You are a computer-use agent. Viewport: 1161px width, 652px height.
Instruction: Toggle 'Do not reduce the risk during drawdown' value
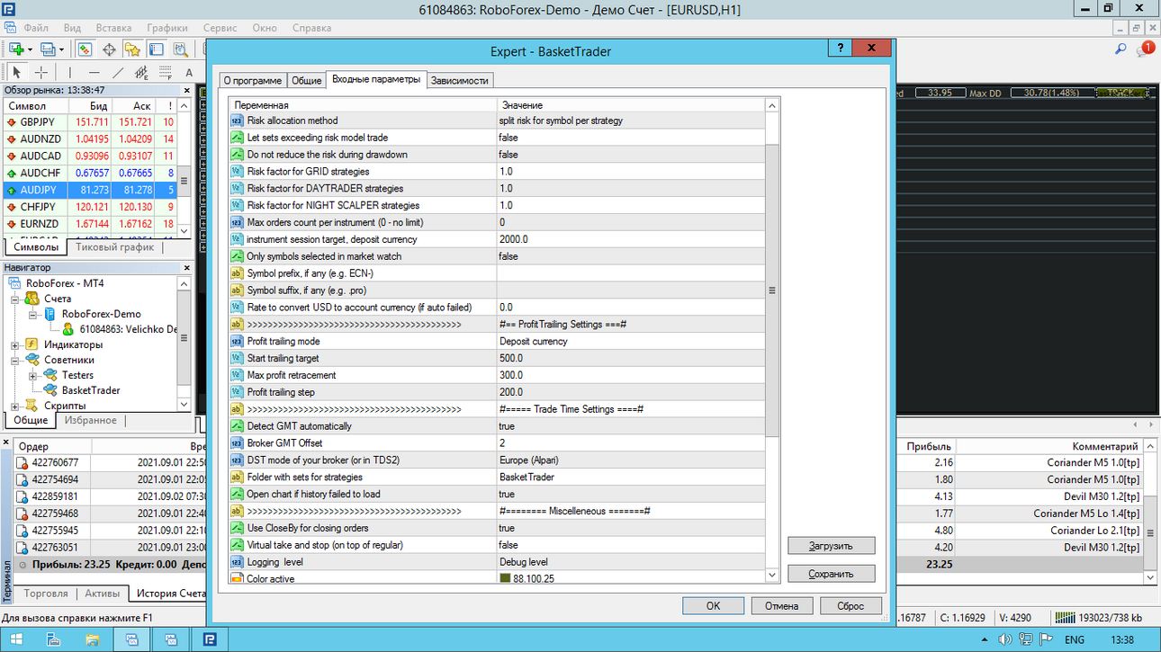coord(630,155)
